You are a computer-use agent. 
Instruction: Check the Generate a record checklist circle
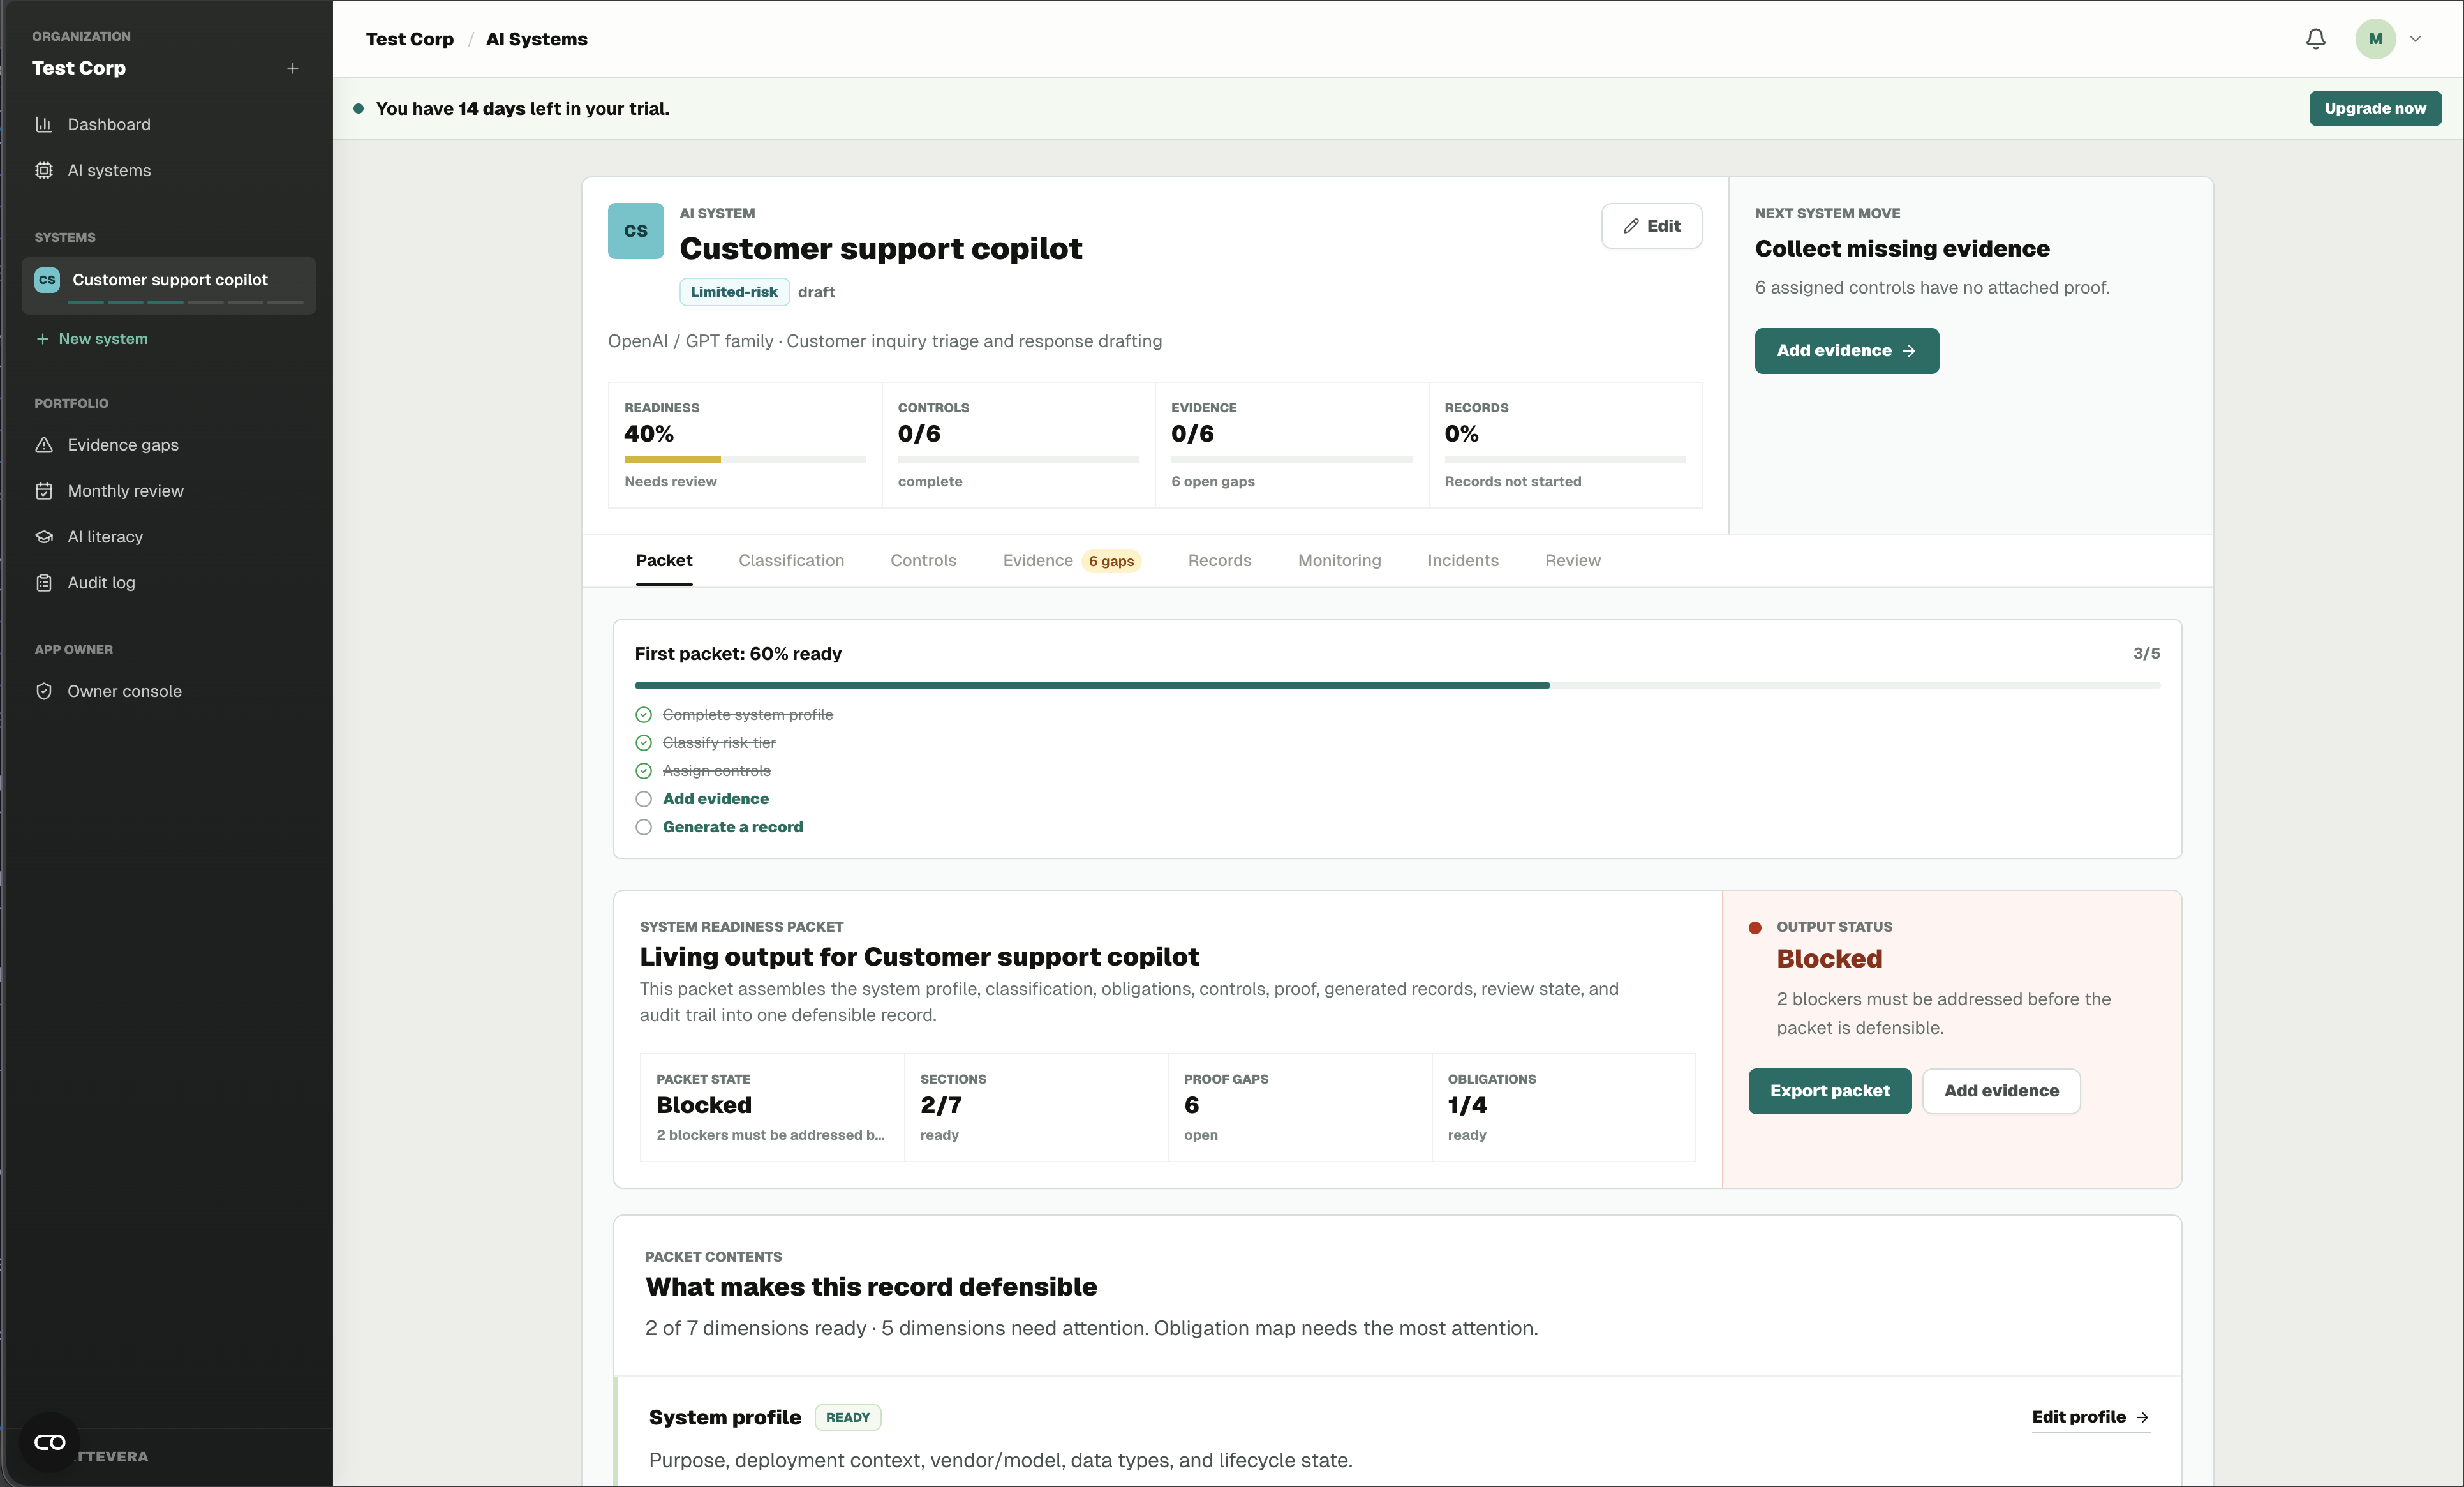coord(644,827)
